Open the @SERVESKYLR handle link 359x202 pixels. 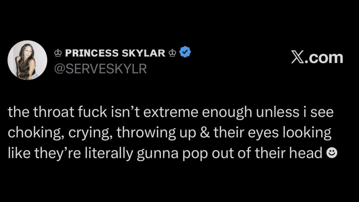click(100, 69)
